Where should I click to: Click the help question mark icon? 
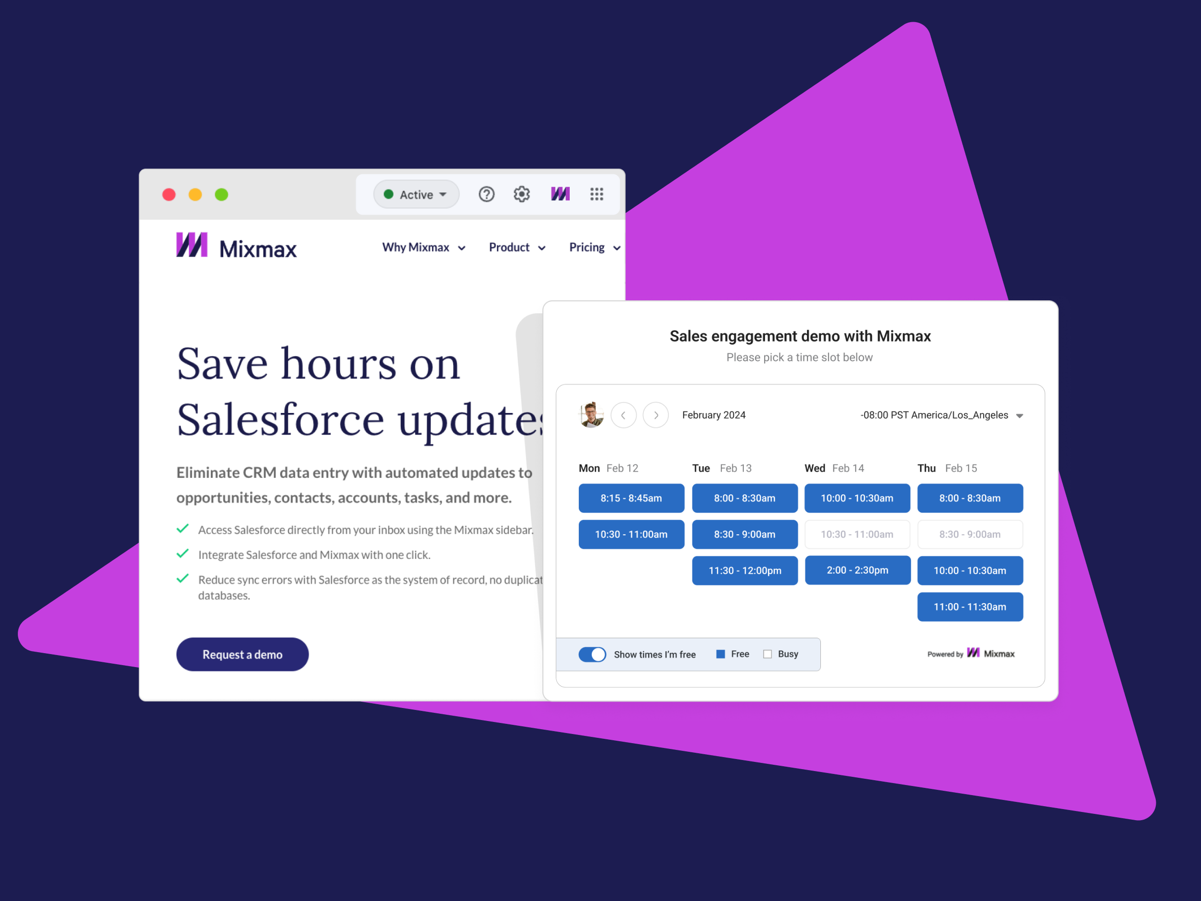[486, 194]
